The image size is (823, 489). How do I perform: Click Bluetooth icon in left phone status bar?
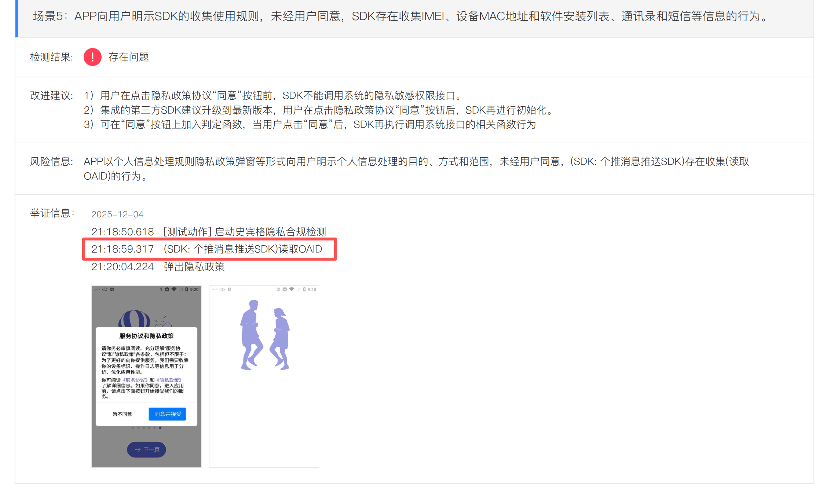pos(161,289)
